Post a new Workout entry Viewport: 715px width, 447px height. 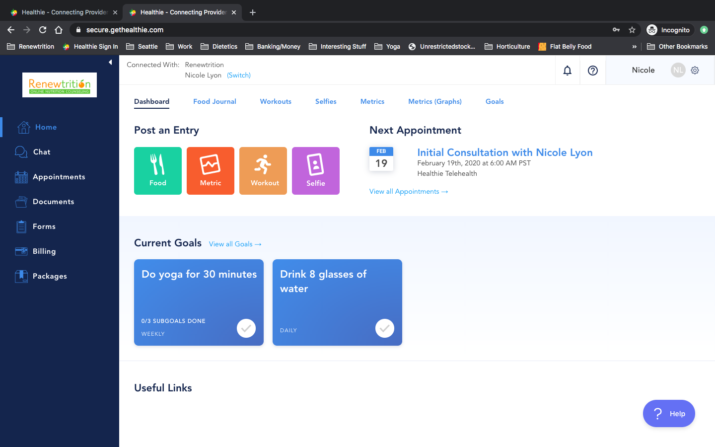[263, 171]
